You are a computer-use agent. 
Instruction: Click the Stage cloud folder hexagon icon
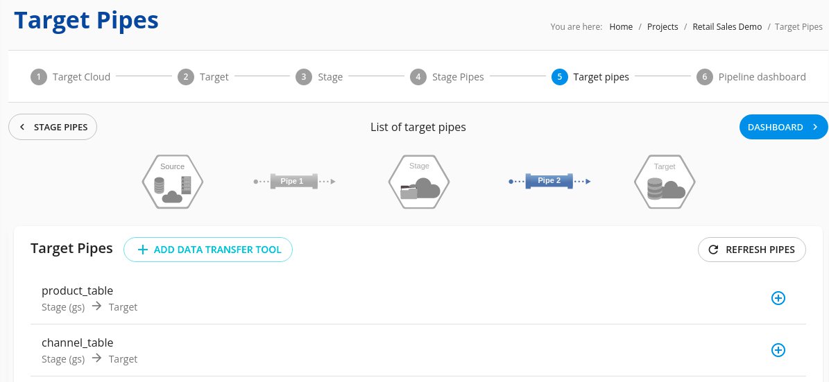point(419,182)
